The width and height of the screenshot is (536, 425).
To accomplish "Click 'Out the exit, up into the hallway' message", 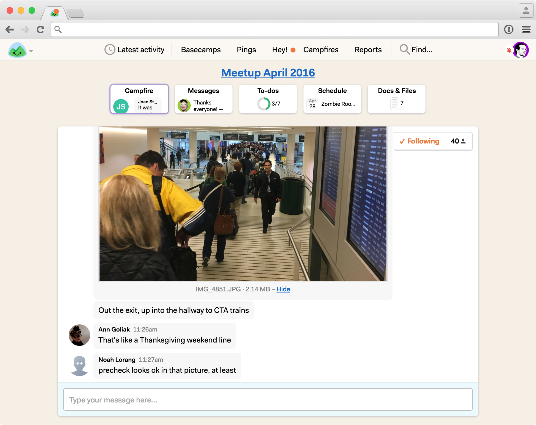I will (174, 310).
